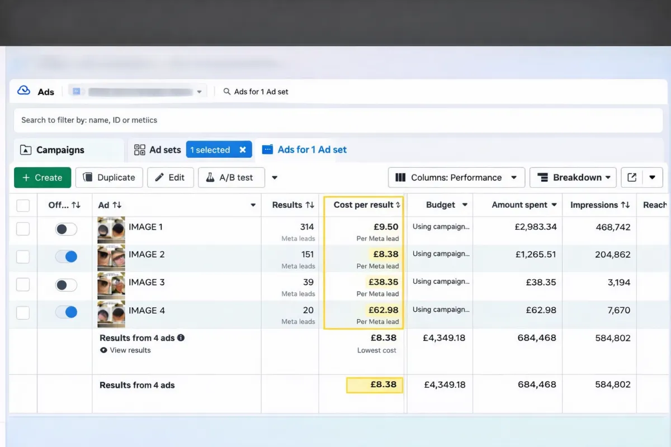Click the Edit button
This screenshot has height=447, width=671.
170,178
